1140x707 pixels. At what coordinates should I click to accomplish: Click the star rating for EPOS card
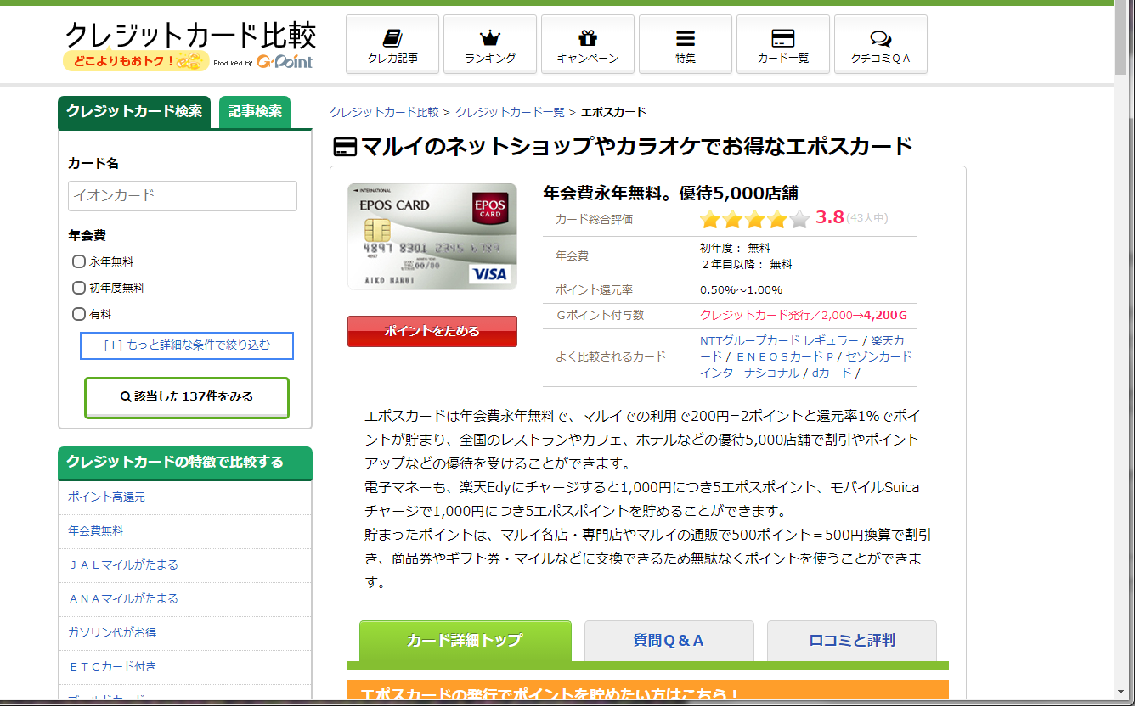click(754, 219)
